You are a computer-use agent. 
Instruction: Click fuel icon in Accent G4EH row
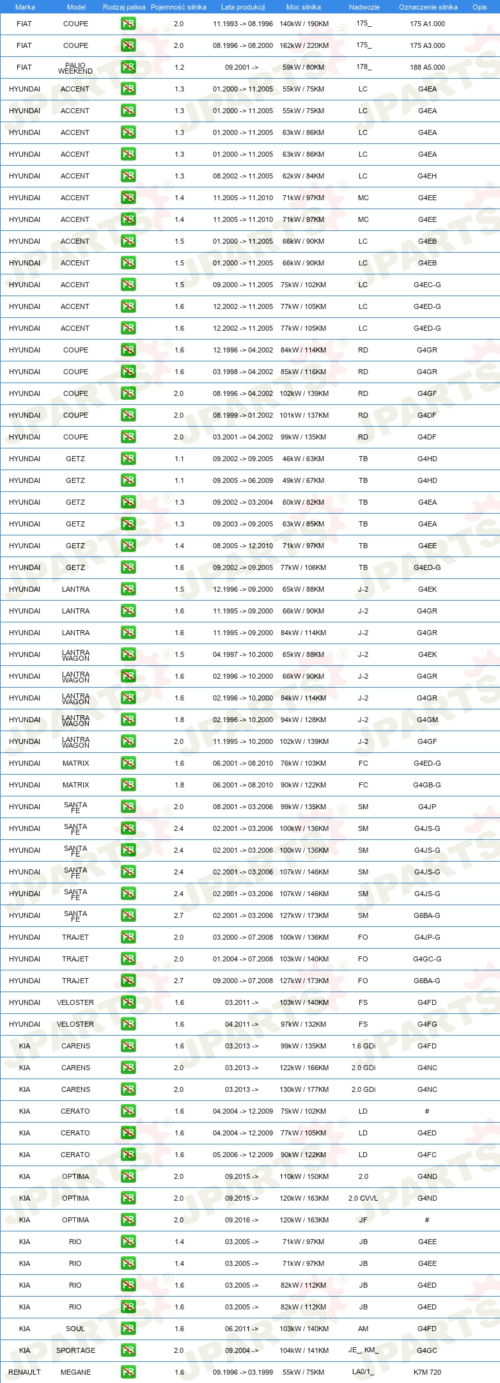pyautogui.click(x=128, y=176)
